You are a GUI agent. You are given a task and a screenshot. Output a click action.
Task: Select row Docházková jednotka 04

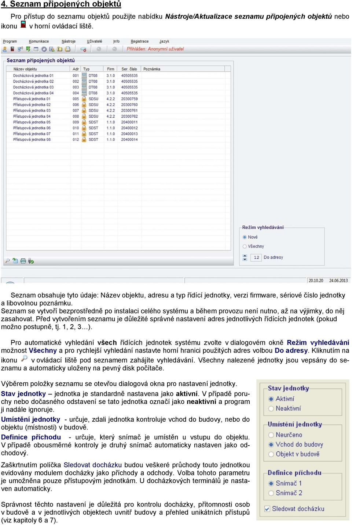click(118, 93)
